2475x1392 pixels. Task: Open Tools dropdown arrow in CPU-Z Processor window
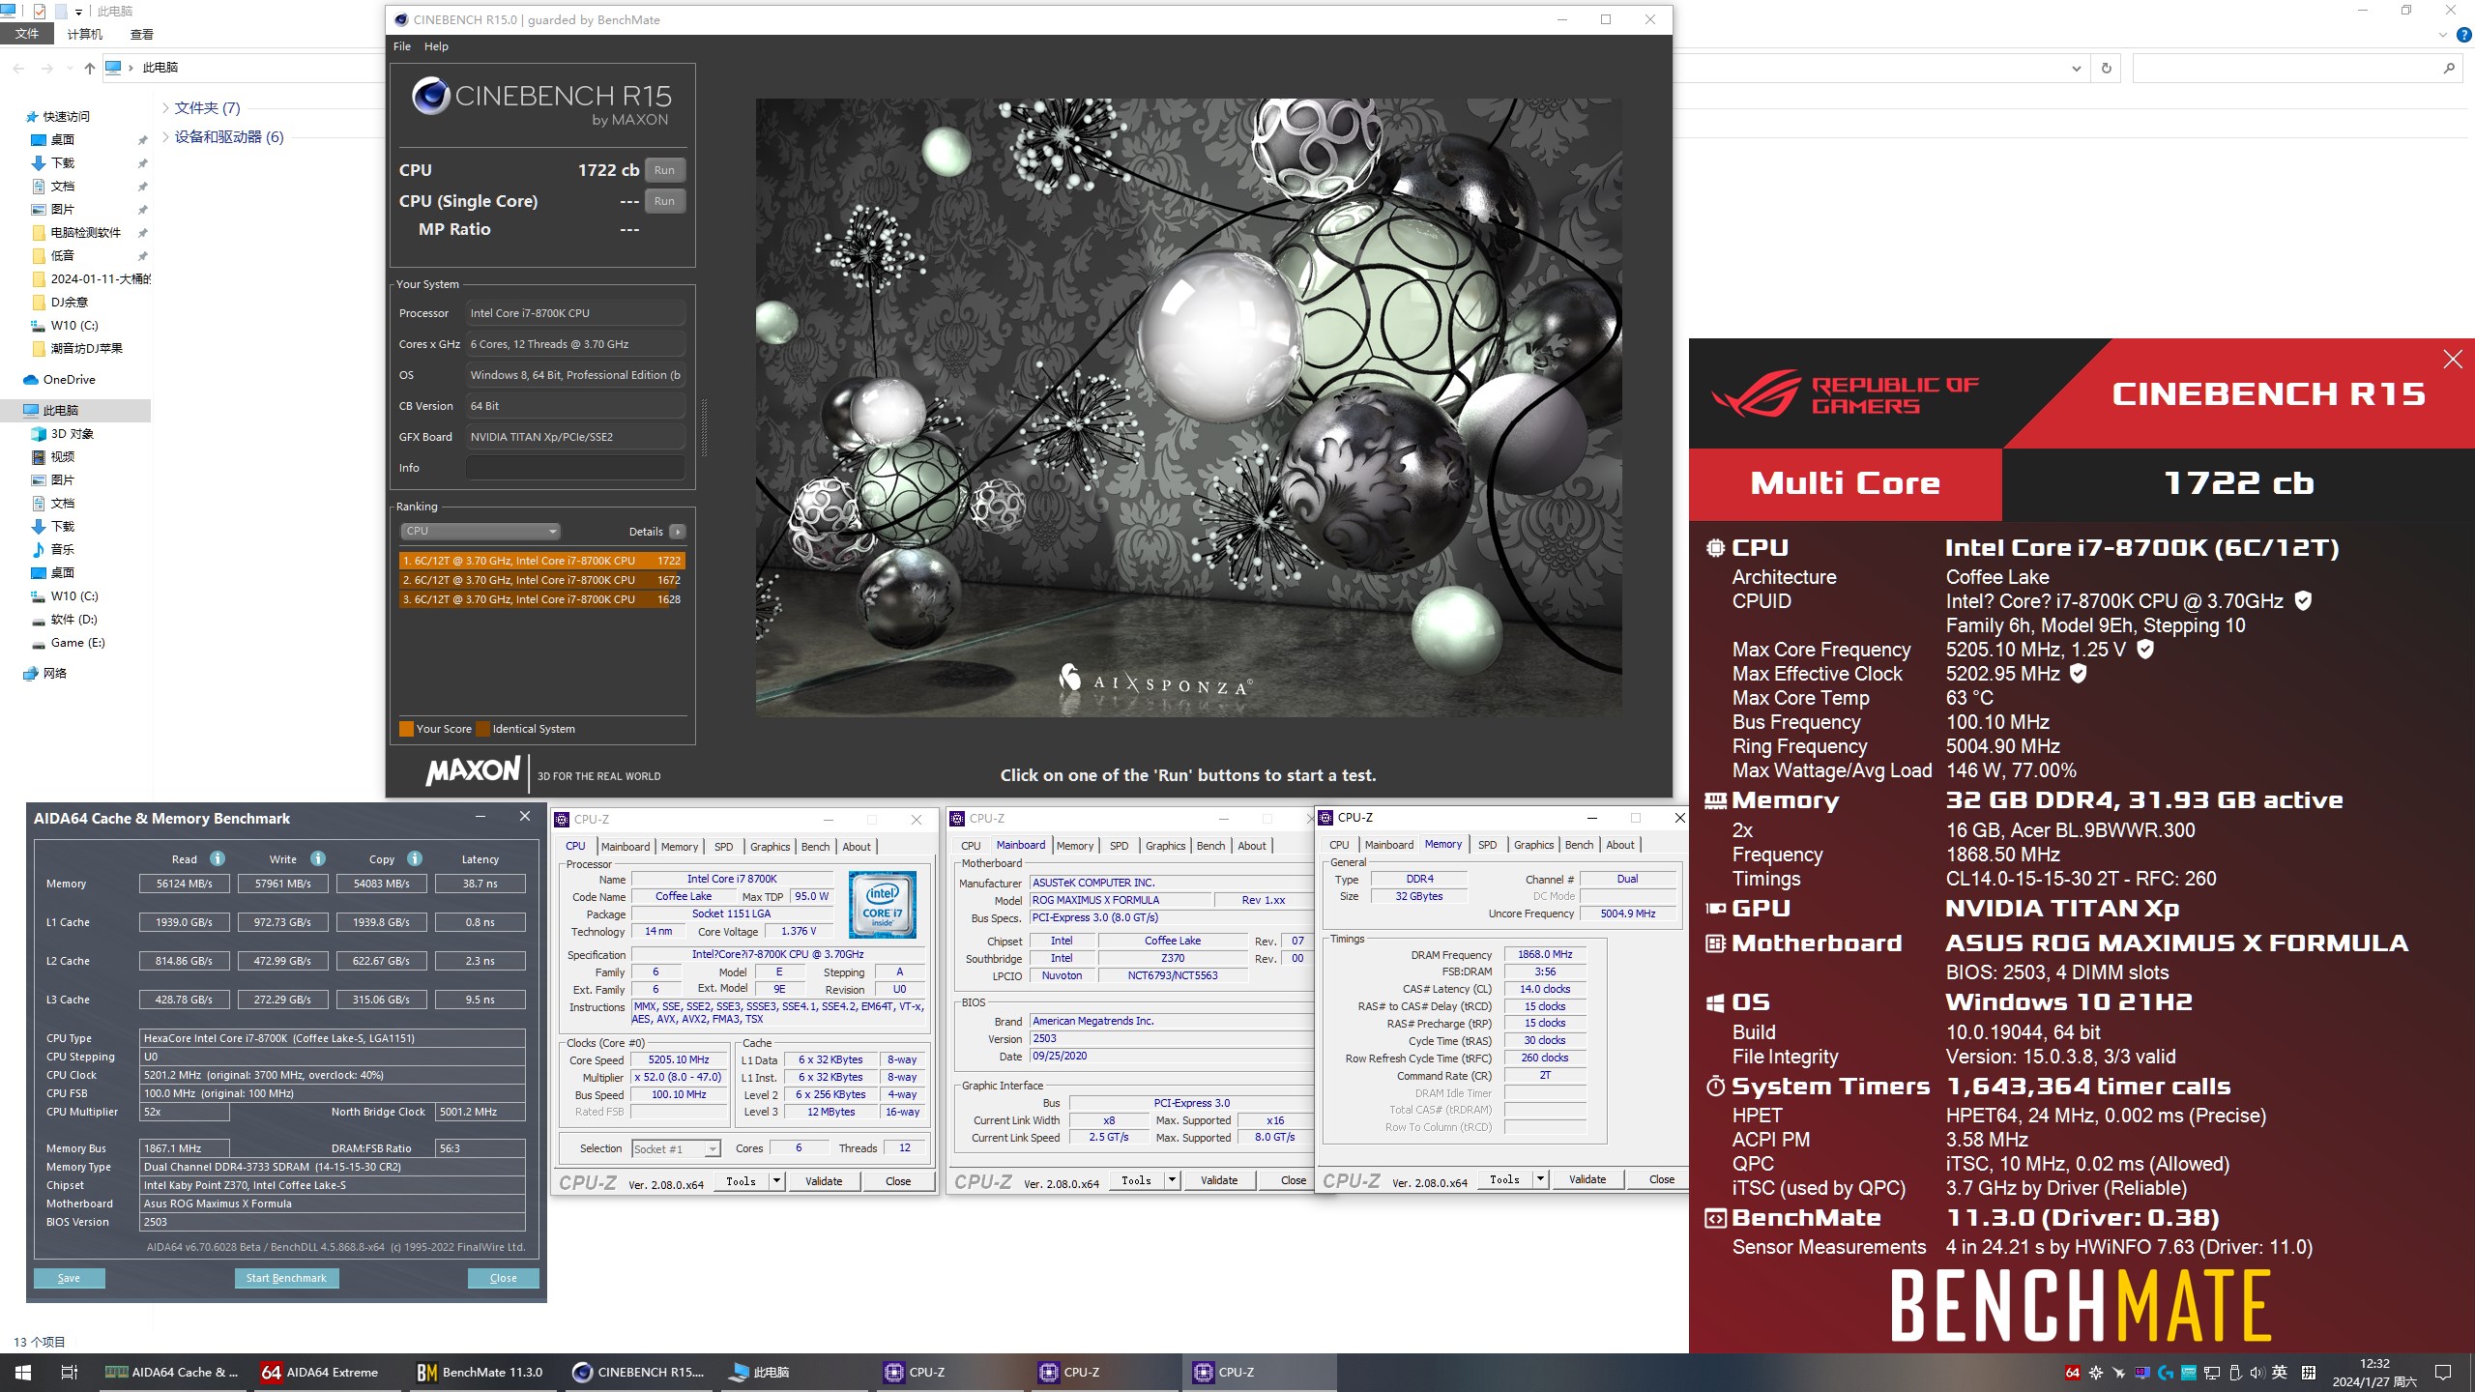click(x=776, y=1181)
